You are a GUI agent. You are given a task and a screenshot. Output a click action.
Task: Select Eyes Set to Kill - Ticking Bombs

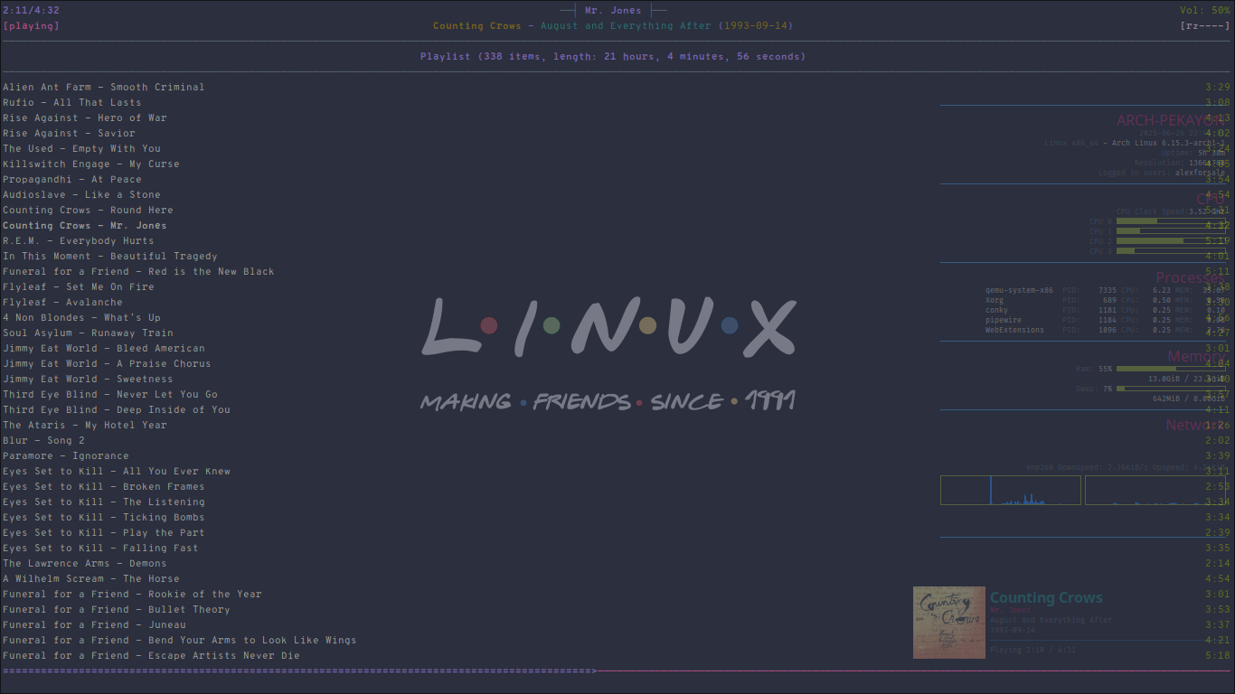coord(104,518)
